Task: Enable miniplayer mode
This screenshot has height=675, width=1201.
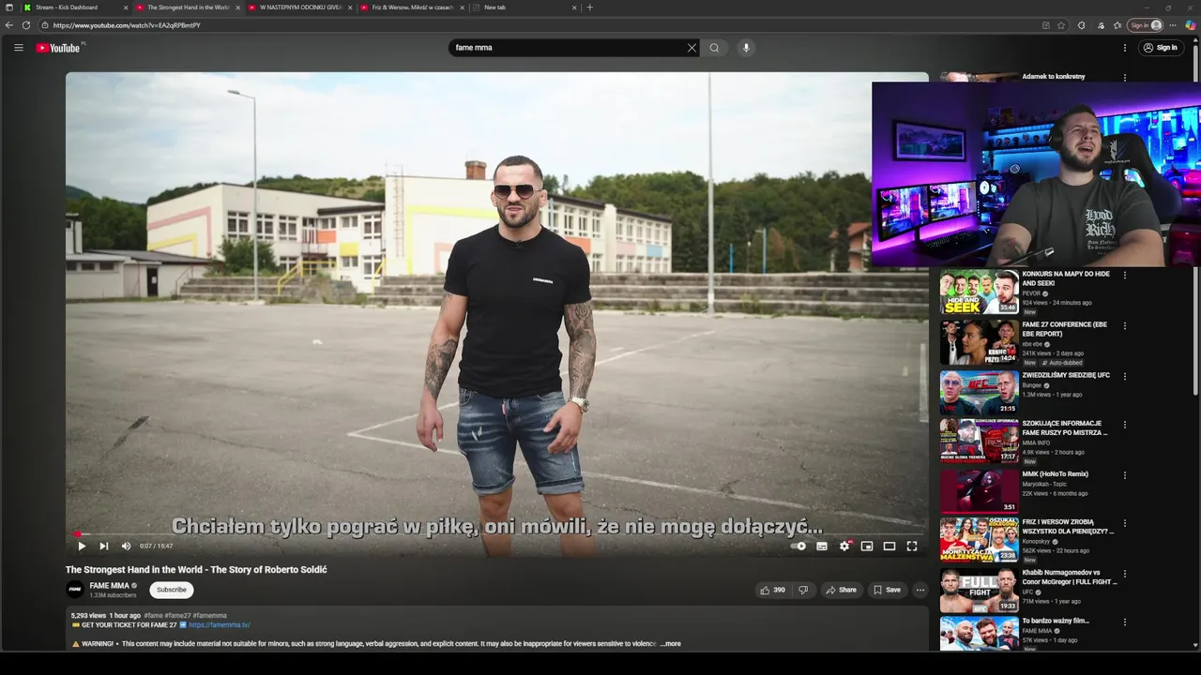Action: pos(867,546)
